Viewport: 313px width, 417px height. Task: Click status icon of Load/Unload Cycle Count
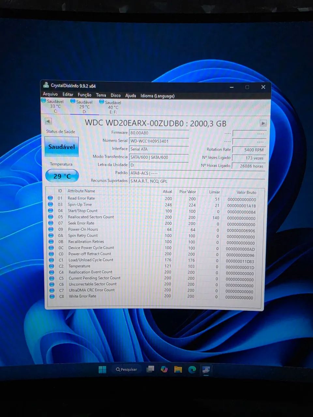[x=52, y=260]
